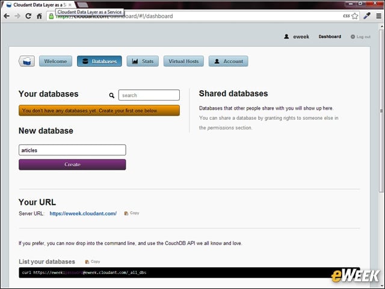Open the eweek.cloudant.com server URL link
Screen dimensions: 385x289
pos(83,213)
